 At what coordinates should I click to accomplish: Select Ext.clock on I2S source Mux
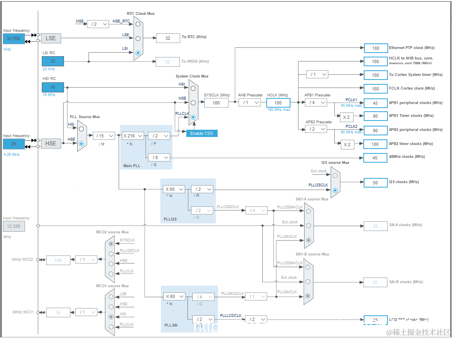[x=335, y=176]
